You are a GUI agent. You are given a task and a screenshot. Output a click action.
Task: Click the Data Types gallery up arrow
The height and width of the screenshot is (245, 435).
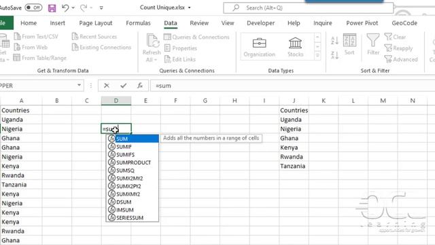317,37
